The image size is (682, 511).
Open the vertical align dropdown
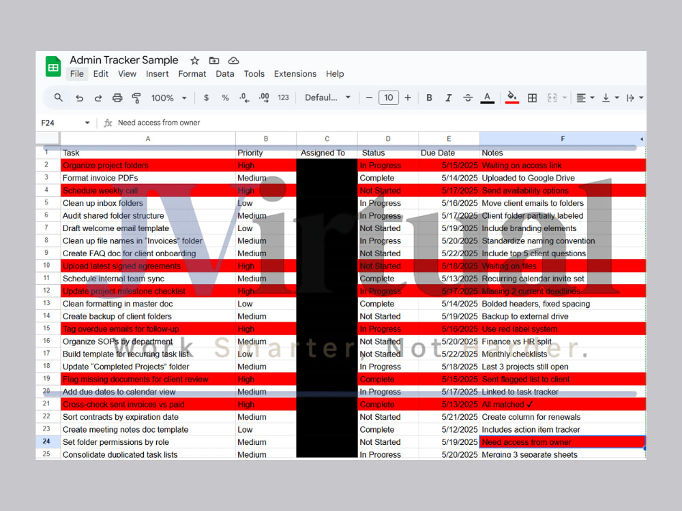pyautogui.click(x=610, y=97)
